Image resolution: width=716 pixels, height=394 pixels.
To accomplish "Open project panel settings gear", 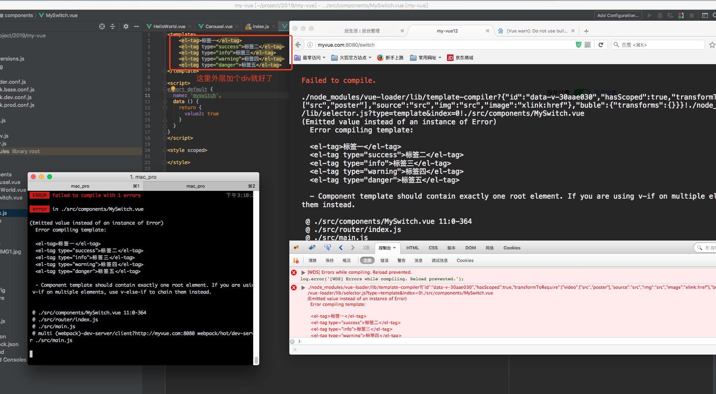I will click(x=126, y=26).
